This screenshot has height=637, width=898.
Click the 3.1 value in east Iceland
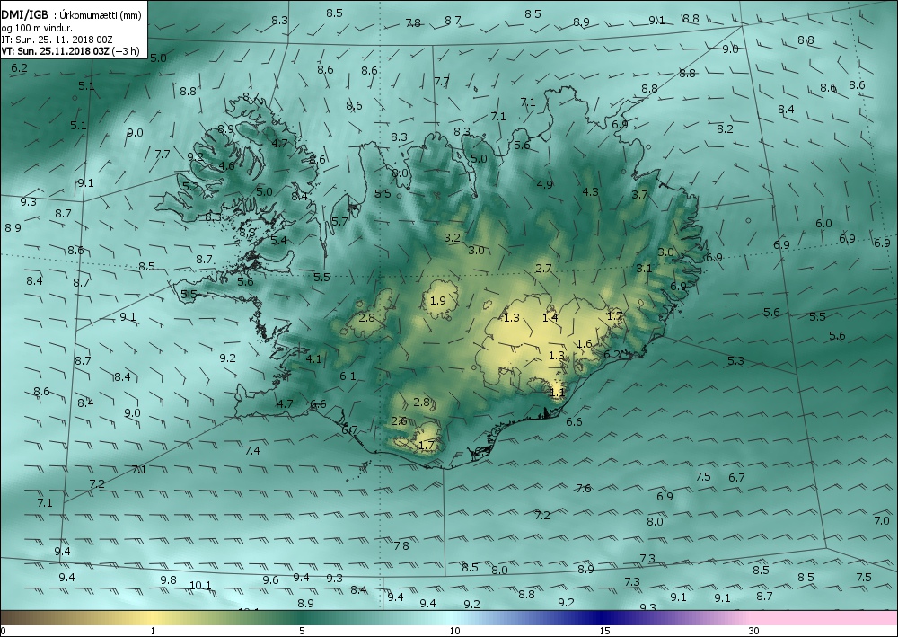644,268
